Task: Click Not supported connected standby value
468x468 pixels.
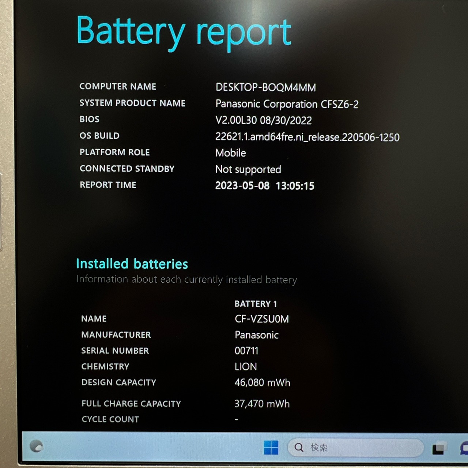Action: [x=248, y=169]
